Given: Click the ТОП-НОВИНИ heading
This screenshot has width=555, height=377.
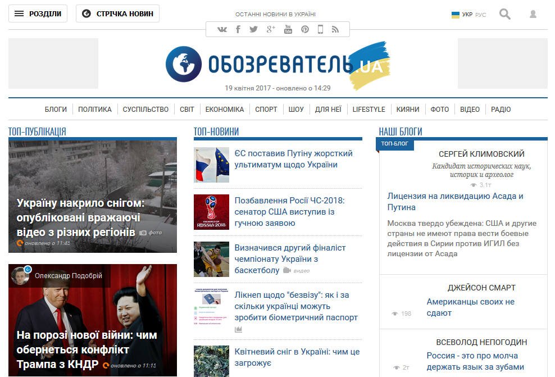Looking at the screenshot, I should click(x=216, y=131).
